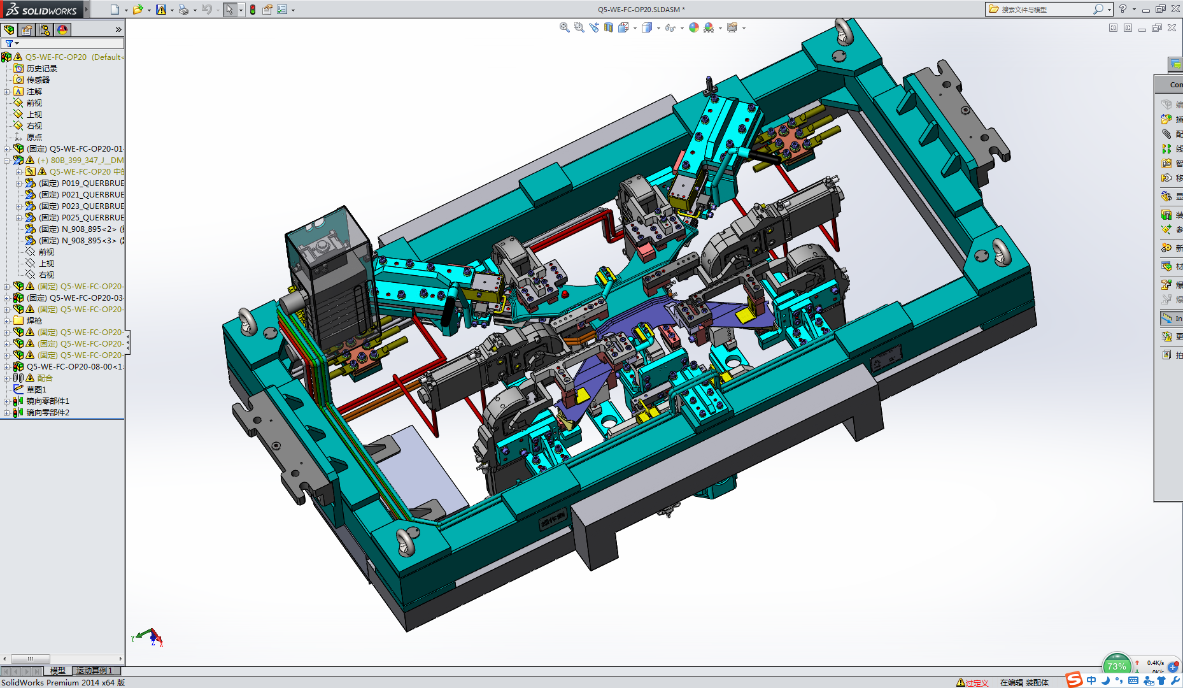The width and height of the screenshot is (1183, 688).
Task: Click the Undo arrow icon
Action: point(206,10)
